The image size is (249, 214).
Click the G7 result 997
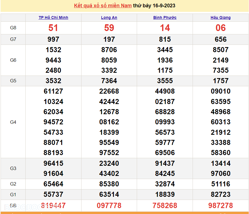53,39
